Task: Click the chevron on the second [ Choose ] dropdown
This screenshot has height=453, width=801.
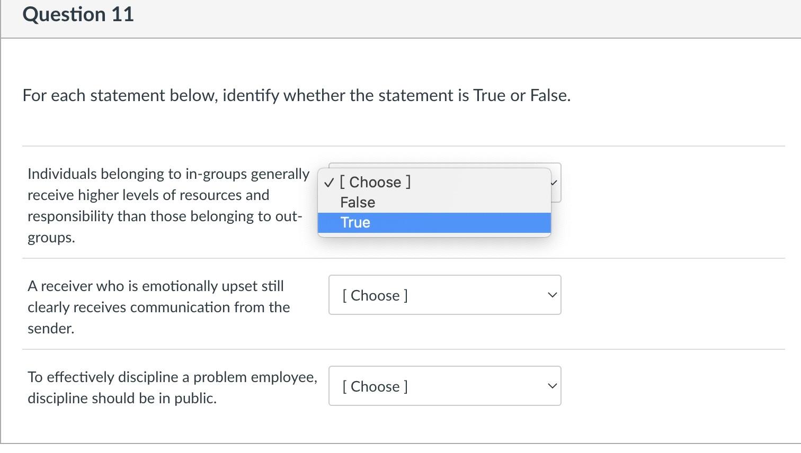Action: point(552,295)
